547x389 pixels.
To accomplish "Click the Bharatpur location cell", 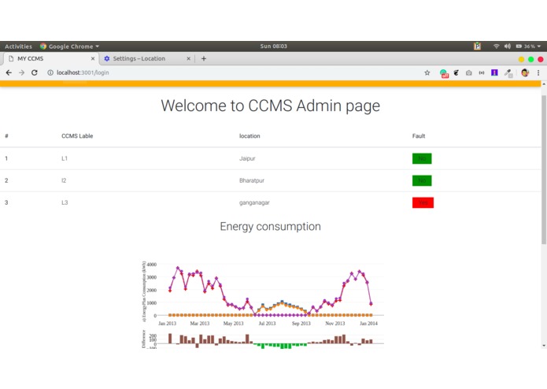I will pos(252,180).
